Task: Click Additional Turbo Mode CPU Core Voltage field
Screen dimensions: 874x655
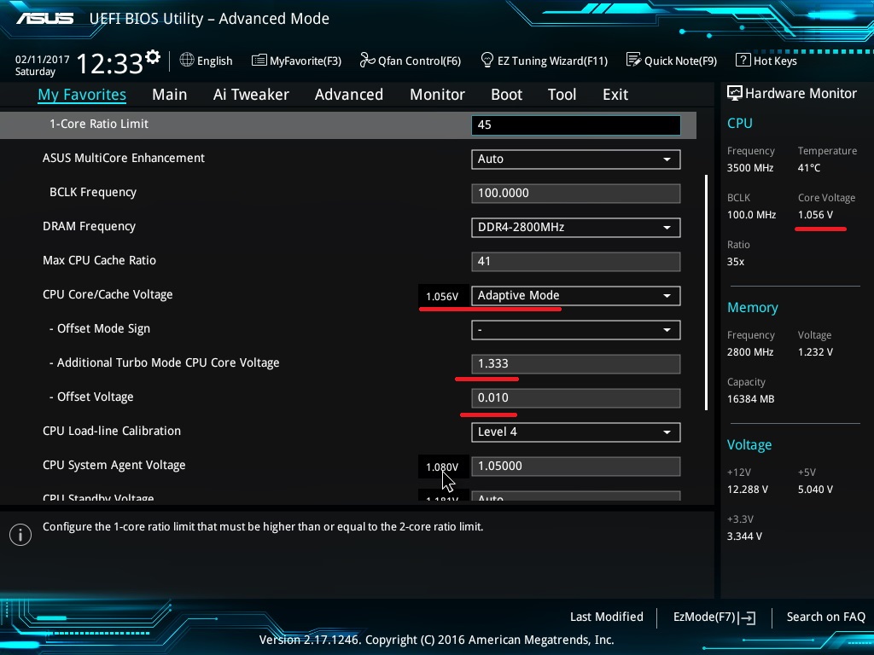Action: tap(576, 363)
